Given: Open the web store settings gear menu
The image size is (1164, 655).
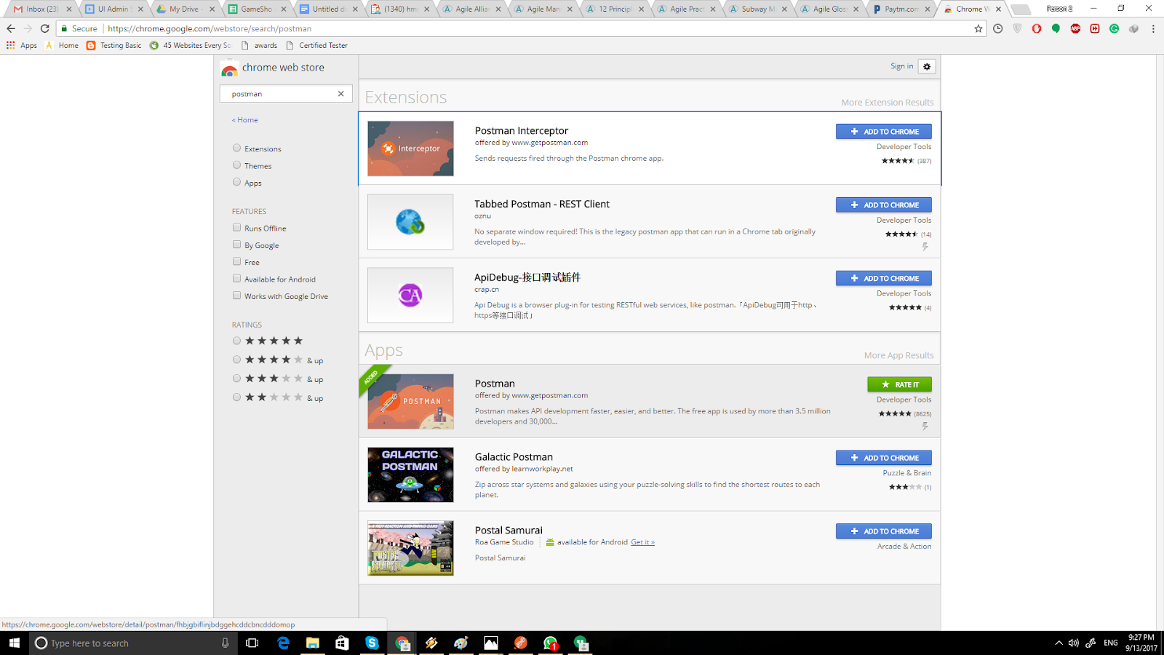Looking at the screenshot, I should [927, 66].
